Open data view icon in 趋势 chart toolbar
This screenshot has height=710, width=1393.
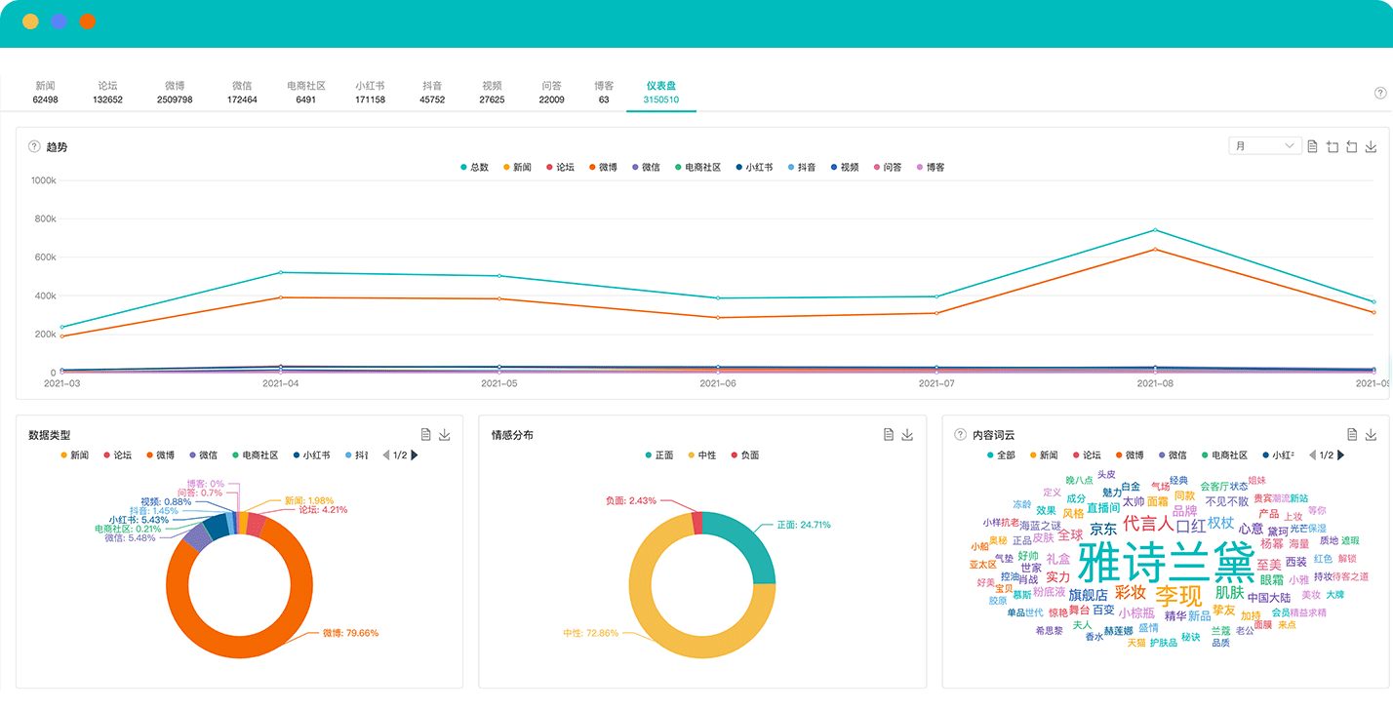coord(1312,146)
